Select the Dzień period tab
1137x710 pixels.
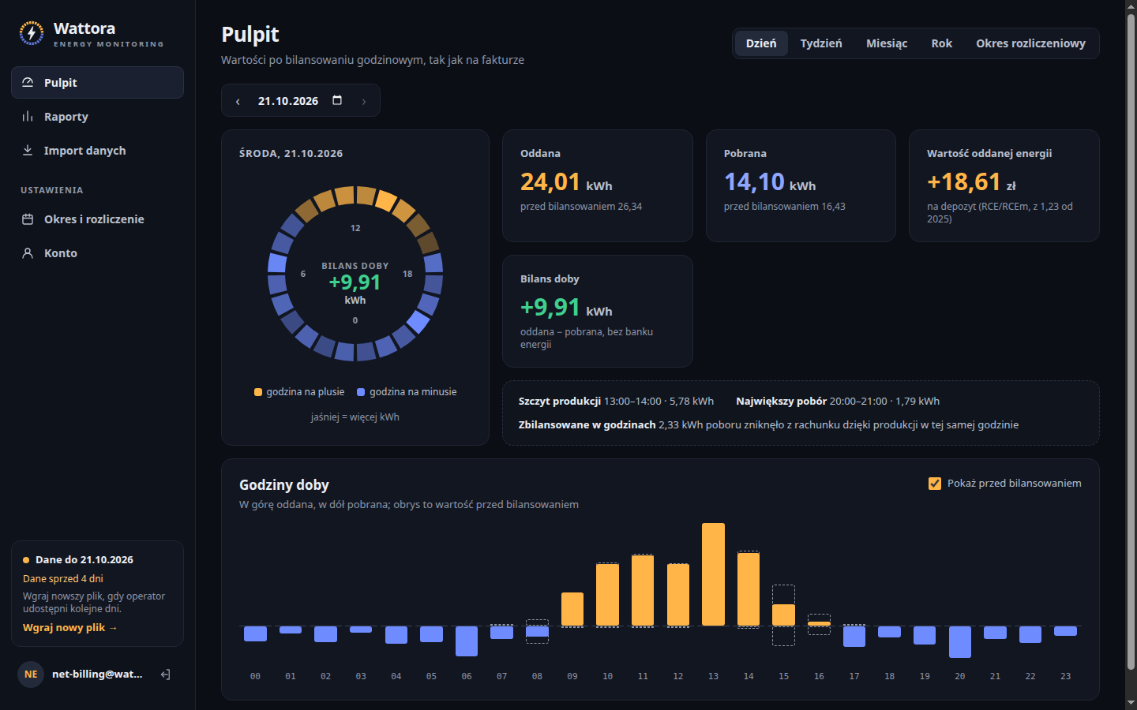pyautogui.click(x=761, y=43)
